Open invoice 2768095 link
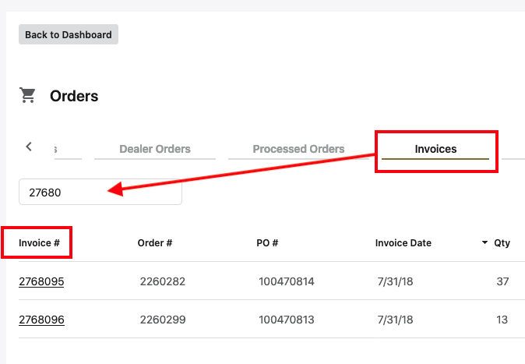 (x=41, y=281)
